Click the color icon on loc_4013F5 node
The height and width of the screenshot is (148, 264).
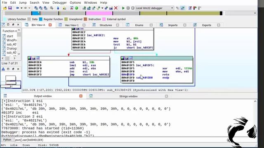coord(123,58)
